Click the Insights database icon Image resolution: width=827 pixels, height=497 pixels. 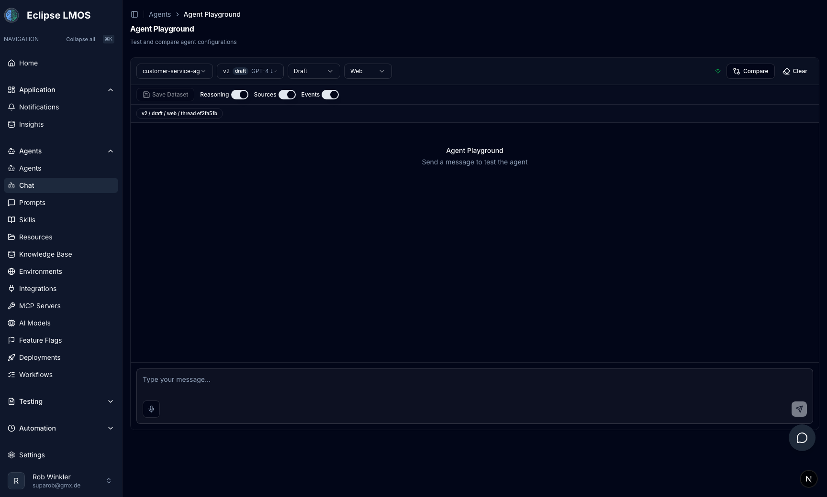[x=11, y=124]
